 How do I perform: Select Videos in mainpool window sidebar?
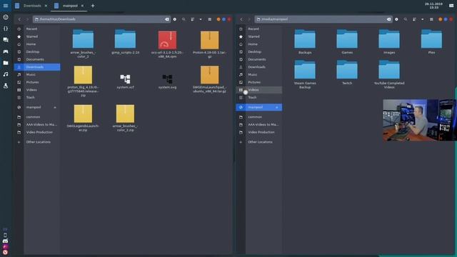259,90
